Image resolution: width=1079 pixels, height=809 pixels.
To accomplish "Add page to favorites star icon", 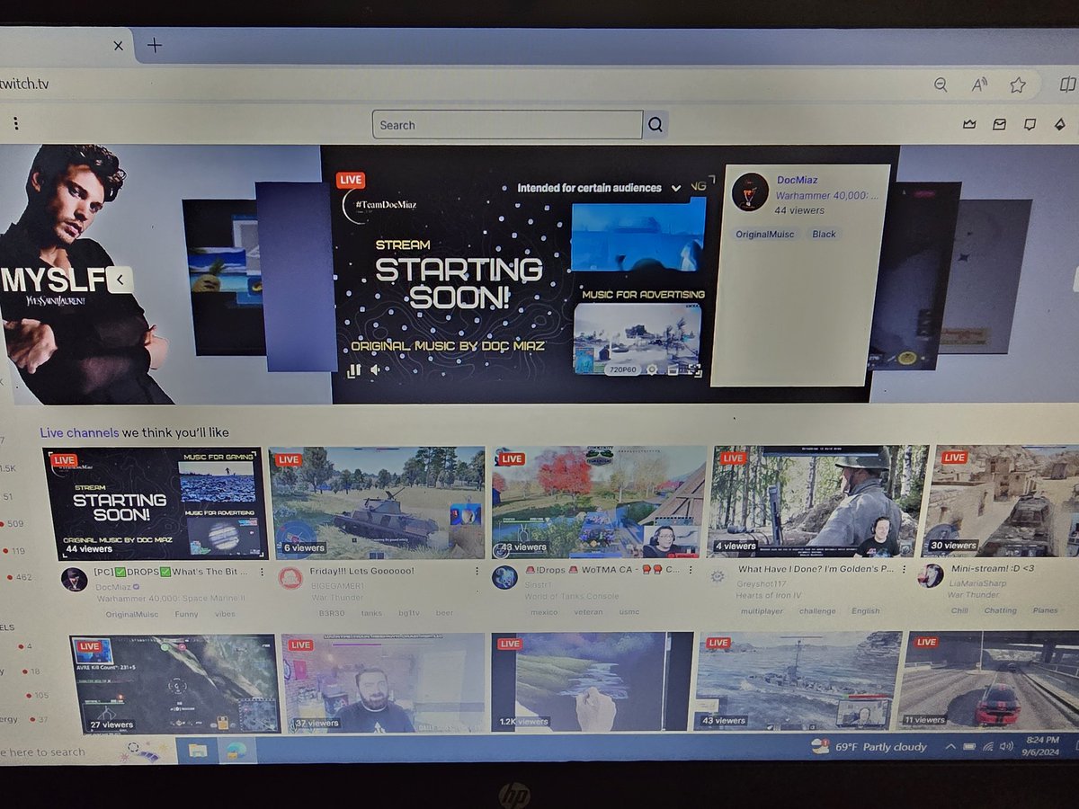I will 1018,84.
